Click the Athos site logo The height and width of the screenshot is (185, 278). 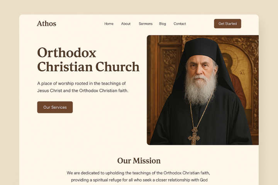click(46, 24)
